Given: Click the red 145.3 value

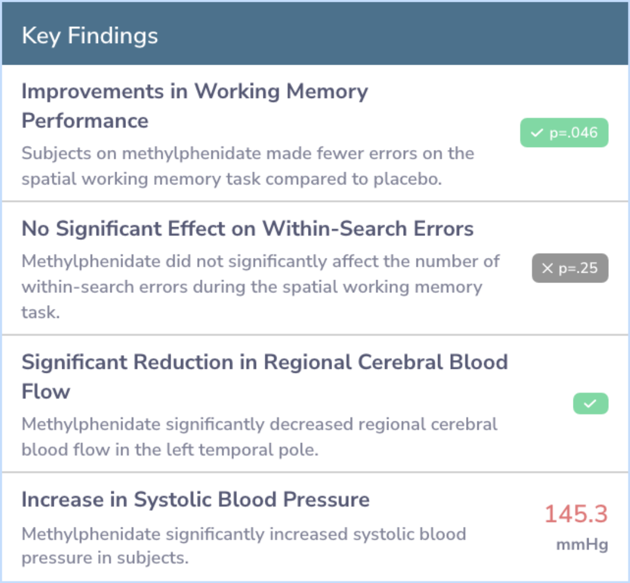Looking at the screenshot, I should [576, 514].
